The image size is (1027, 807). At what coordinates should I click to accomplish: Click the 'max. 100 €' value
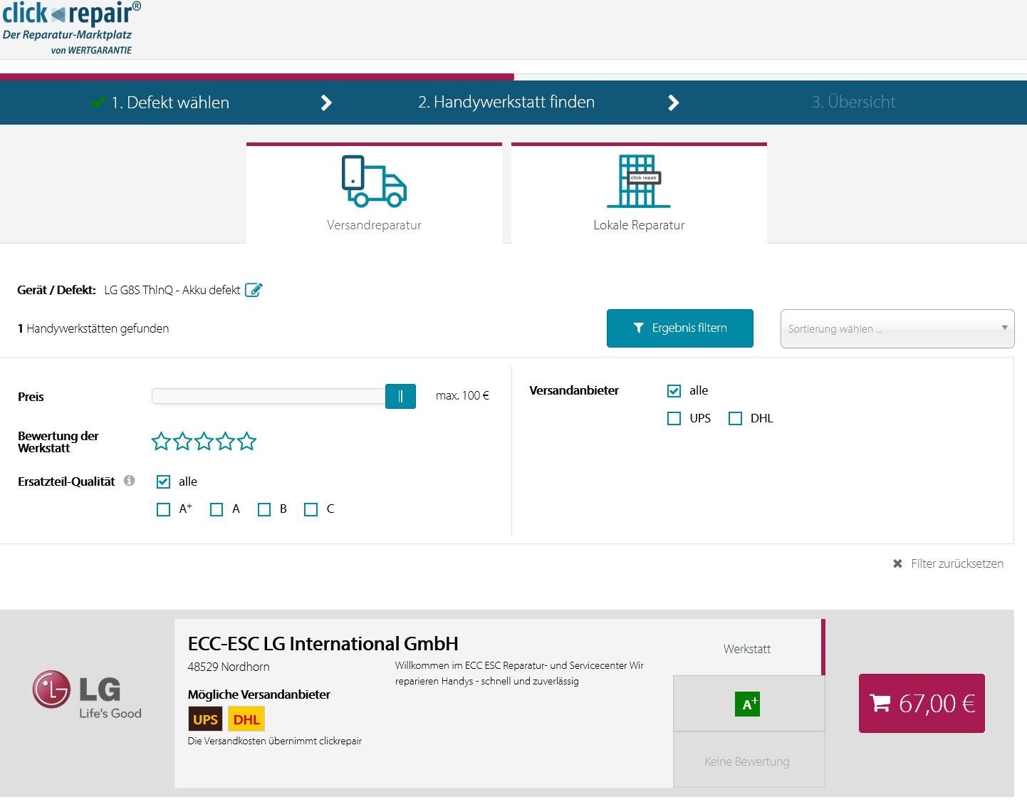click(462, 396)
